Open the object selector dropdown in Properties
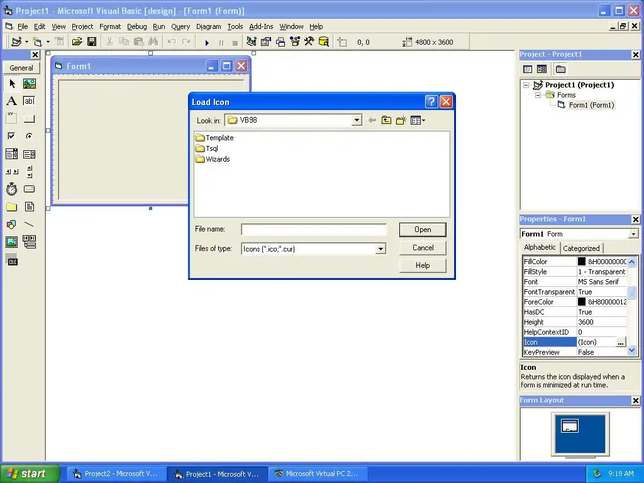The height and width of the screenshot is (483, 644). click(x=633, y=234)
